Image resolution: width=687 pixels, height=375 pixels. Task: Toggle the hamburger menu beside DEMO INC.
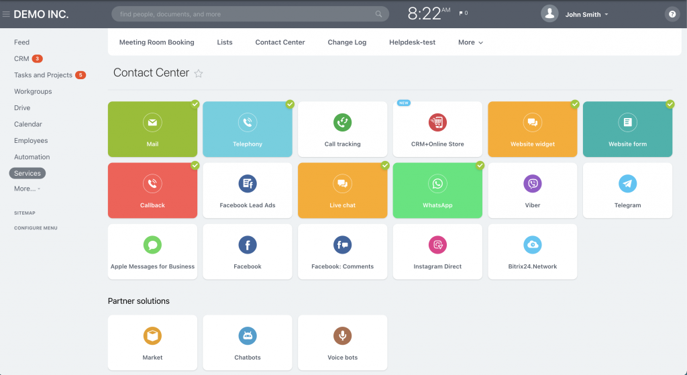click(6, 14)
